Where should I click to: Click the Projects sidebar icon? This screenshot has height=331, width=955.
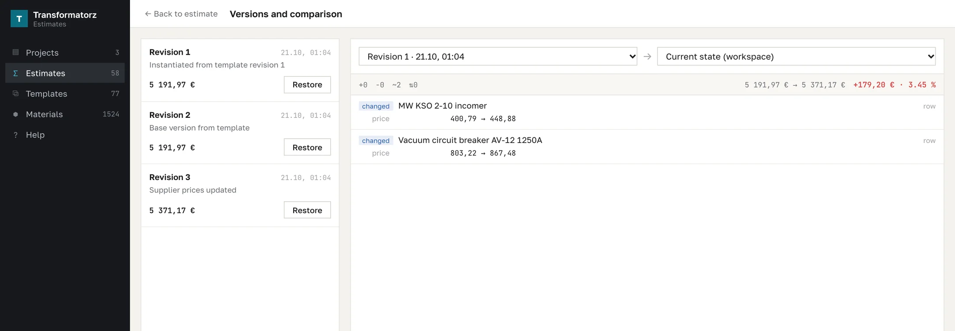(15, 53)
